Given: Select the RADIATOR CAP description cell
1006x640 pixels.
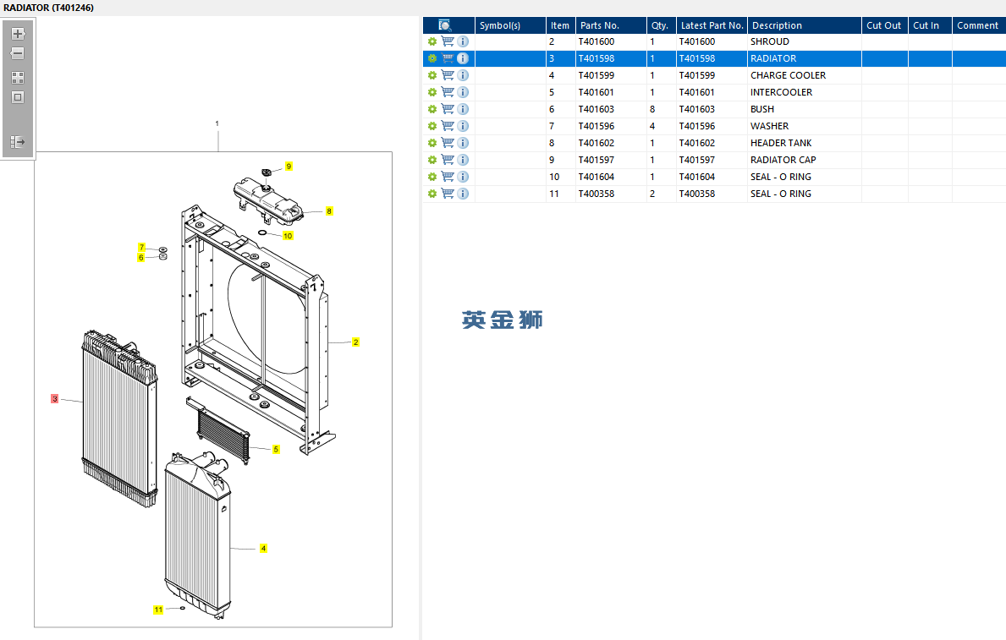Looking at the screenshot, I should [805, 160].
